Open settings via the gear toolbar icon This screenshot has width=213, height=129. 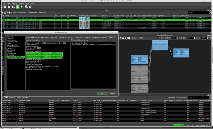click(30, 7)
